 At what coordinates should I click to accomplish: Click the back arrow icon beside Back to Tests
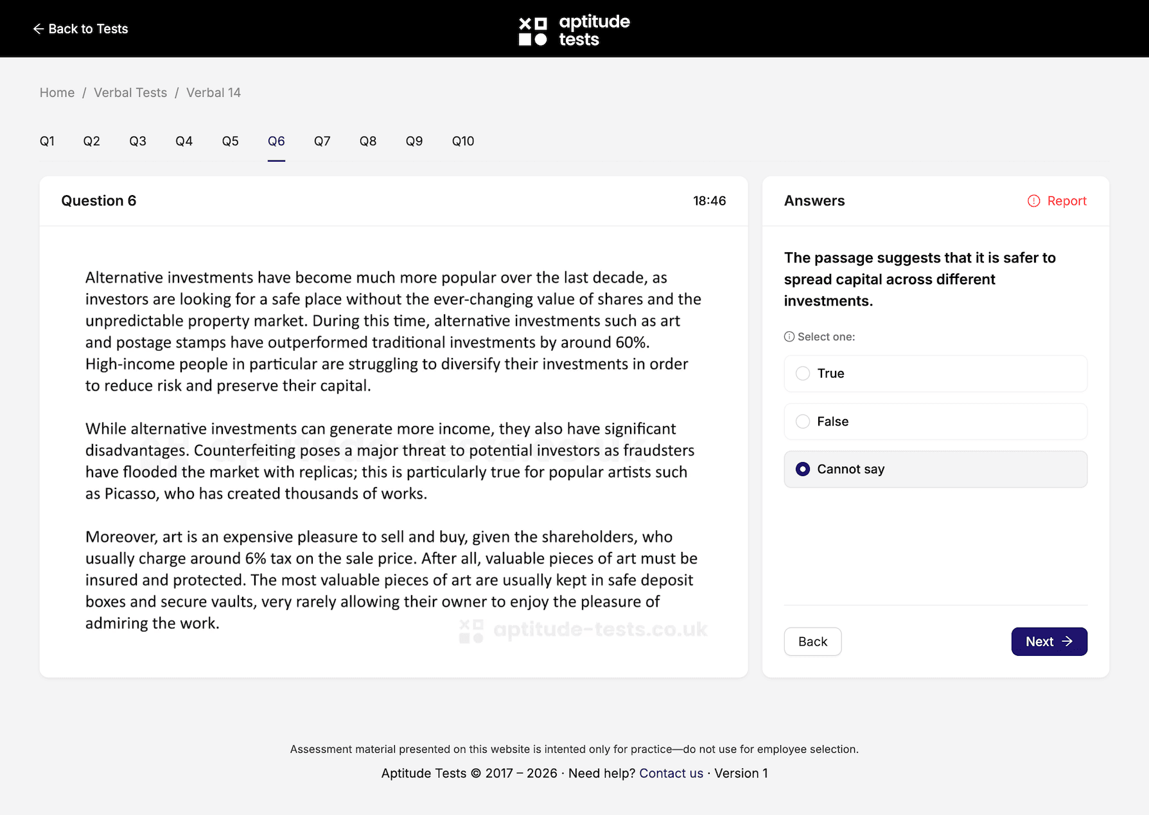click(39, 29)
